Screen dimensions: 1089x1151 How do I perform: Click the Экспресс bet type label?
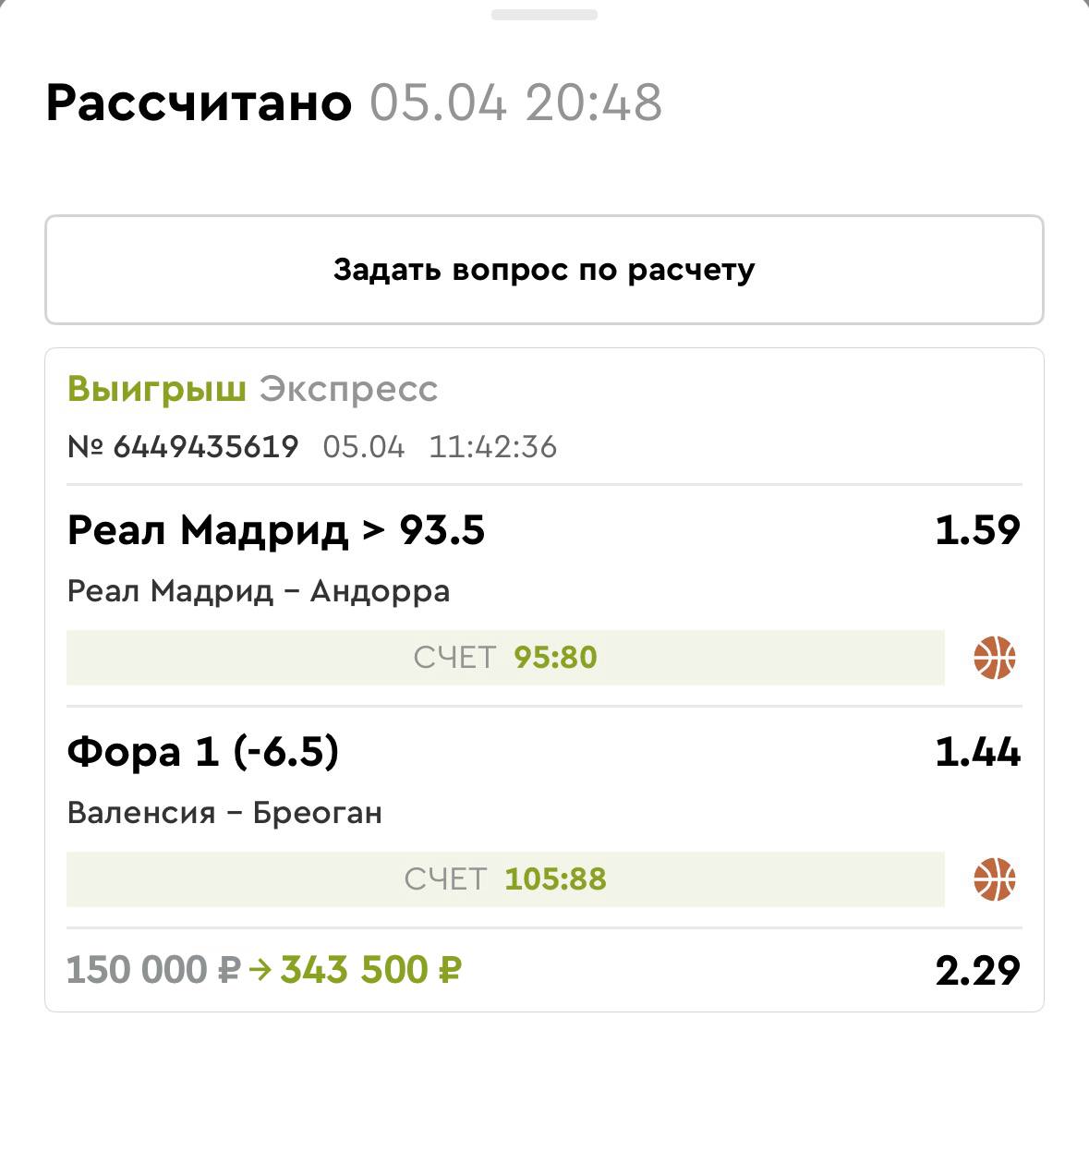(x=348, y=389)
